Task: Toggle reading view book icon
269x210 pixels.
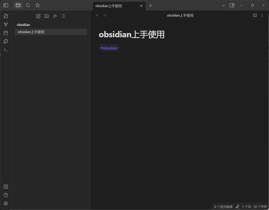Action: click(x=255, y=15)
